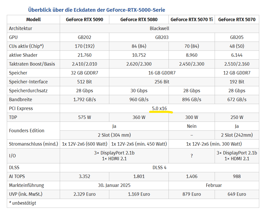Click the '2.620/2.300' clock value
Image resolution: width=271 pixels, height=212 pixels.
[139, 64]
